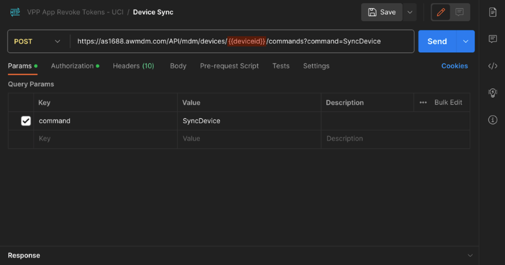Screen dimensions: 505x265
Task: Open the documentation icon in right sidebar
Action: [493, 12]
